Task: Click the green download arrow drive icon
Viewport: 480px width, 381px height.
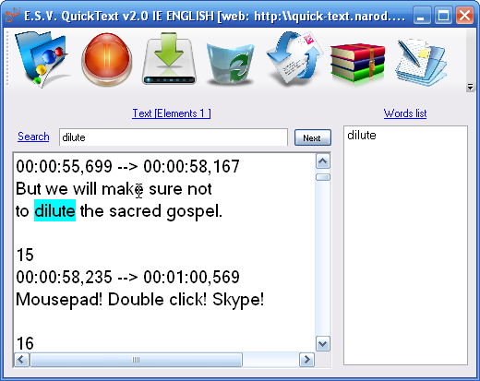Action: [x=169, y=59]
